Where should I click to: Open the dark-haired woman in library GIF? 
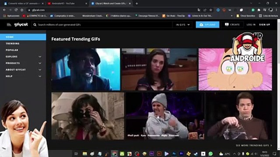(159, 69)
